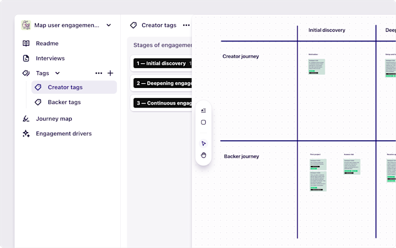Click the Journey map pencil icon
The image size is (396, 248).
pos(26,119)
